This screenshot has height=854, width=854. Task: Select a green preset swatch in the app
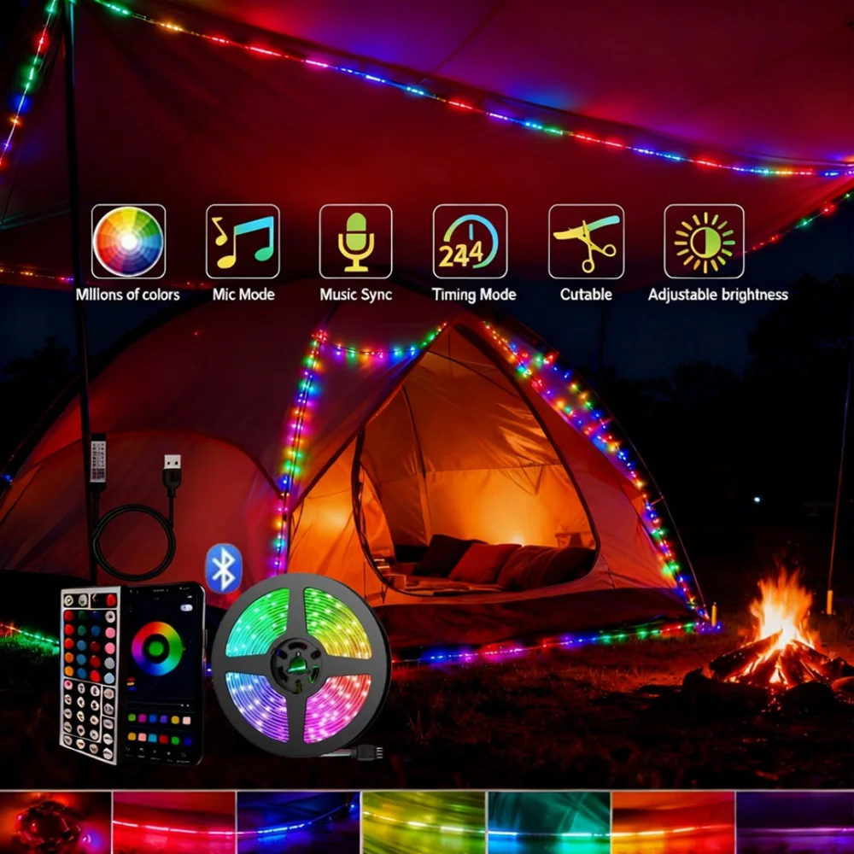132,717
